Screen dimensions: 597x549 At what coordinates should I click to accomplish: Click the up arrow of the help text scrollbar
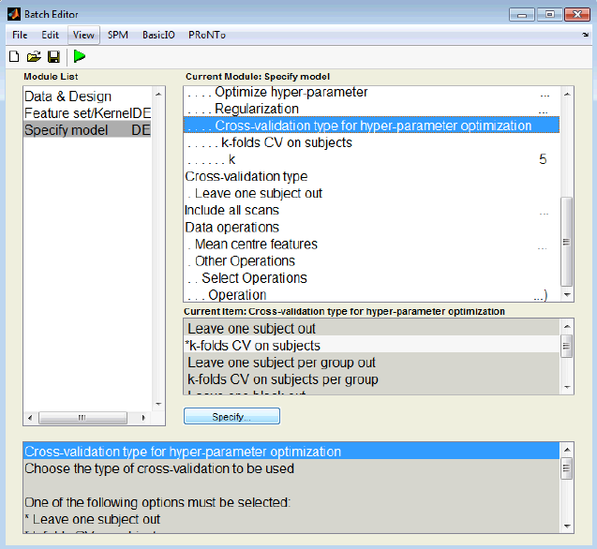tap(567, 450)
